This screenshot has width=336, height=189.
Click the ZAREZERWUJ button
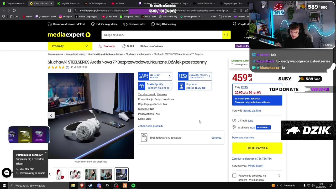tap(263, 127)
